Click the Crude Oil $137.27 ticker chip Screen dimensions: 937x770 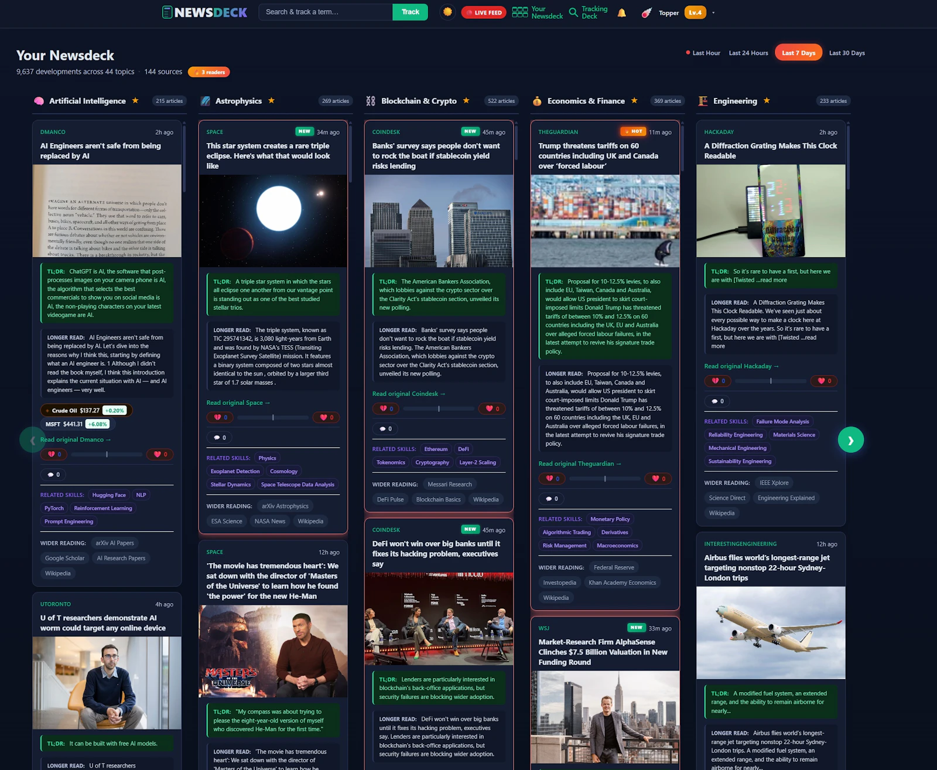(86, 411)
